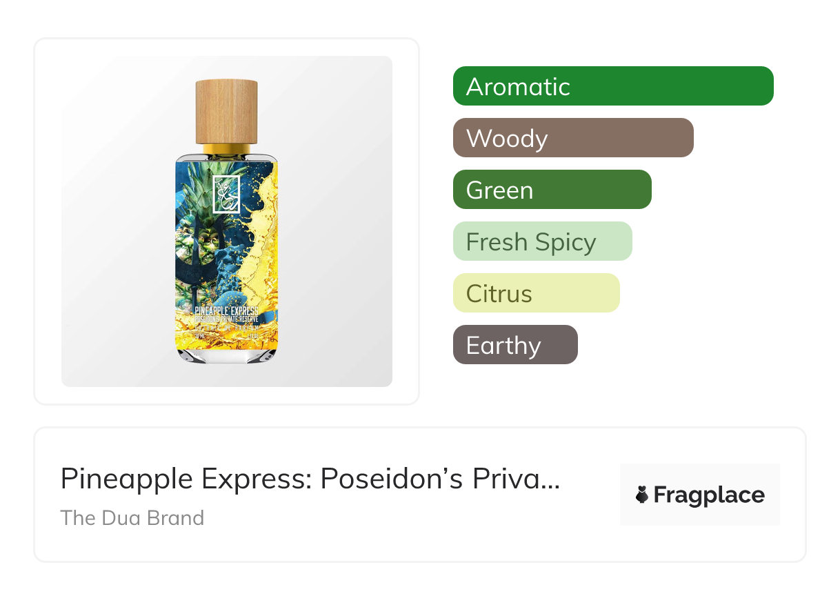840x596 pixels.
Task: Click the gold collar ring under the cap
Action: [226, 149]
